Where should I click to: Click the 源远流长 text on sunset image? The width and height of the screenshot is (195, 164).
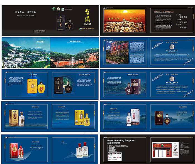point(136,18)
